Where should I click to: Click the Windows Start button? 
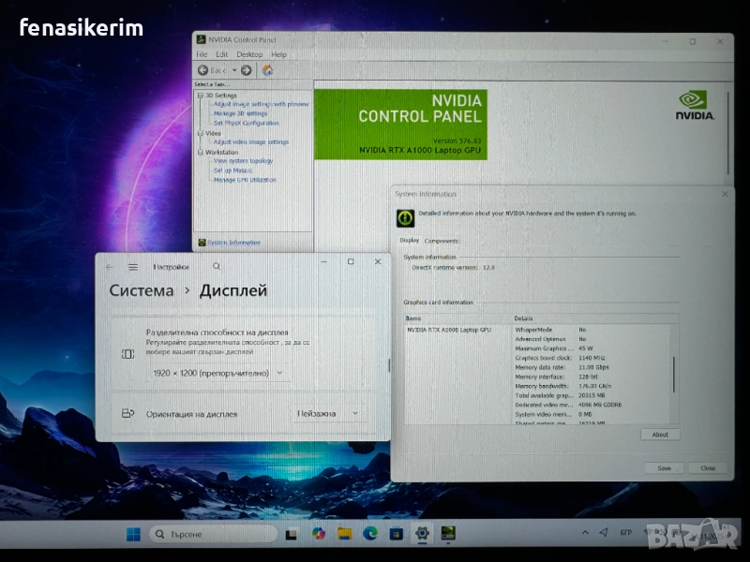pos(133,534)
